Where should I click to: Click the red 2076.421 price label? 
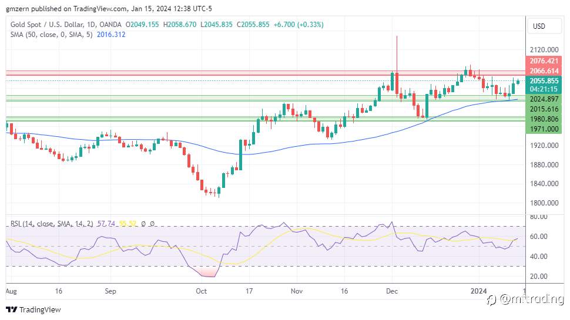click(544, 61)
